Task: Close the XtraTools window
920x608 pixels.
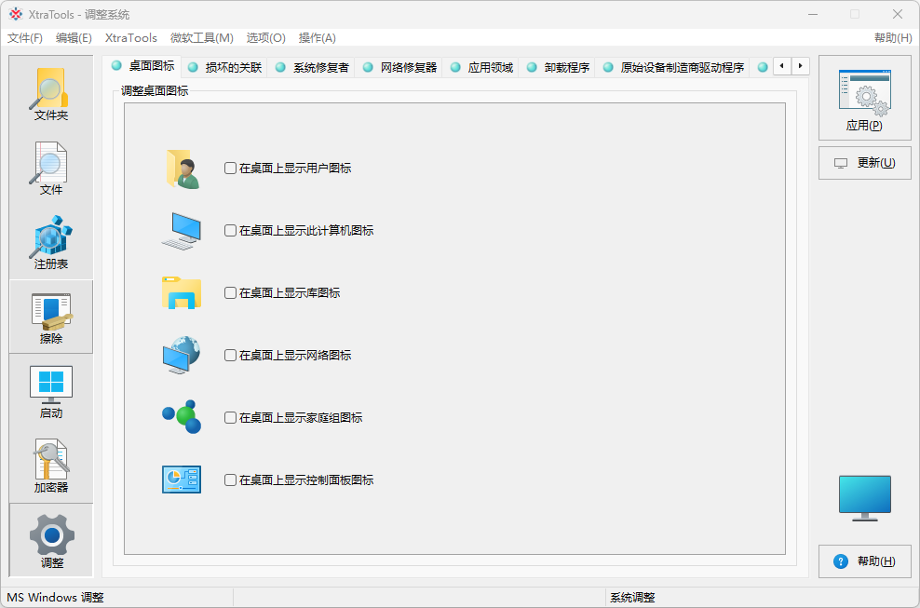Action: tap(897, 14)
